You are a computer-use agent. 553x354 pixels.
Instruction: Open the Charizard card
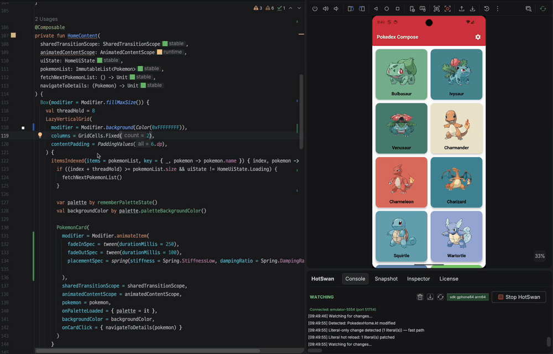[456, 183]
